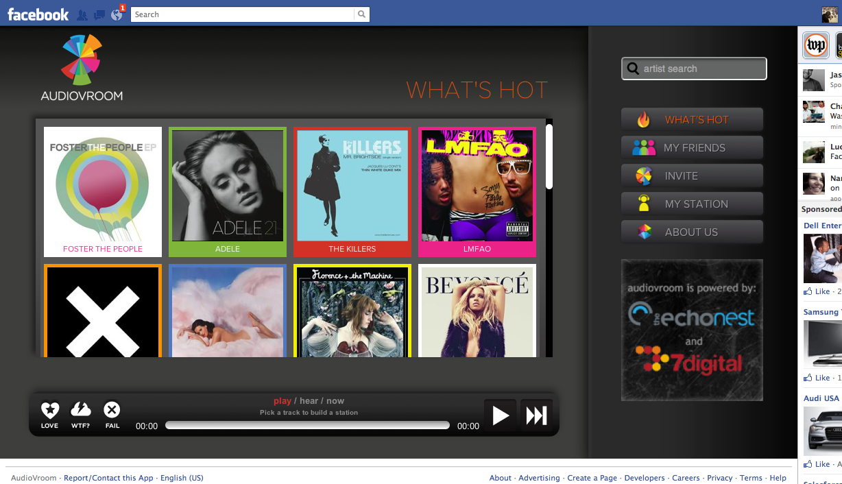Switch to the "now" tab
The height and width of the screenshot is (484, 842).
(x=335, y=400)
